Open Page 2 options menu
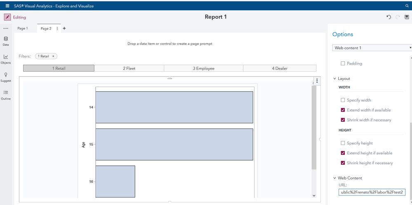Screen dimensions: 412x205 point(57,28)
